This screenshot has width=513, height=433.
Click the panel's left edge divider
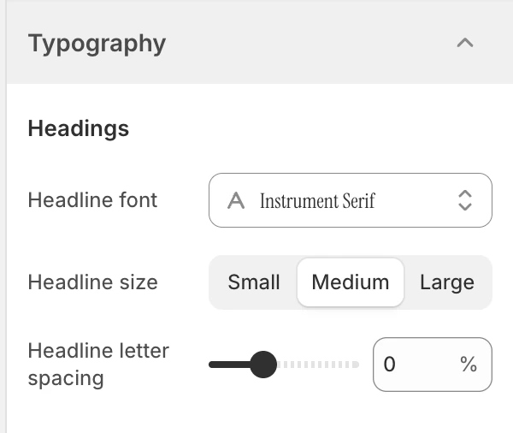6,216
